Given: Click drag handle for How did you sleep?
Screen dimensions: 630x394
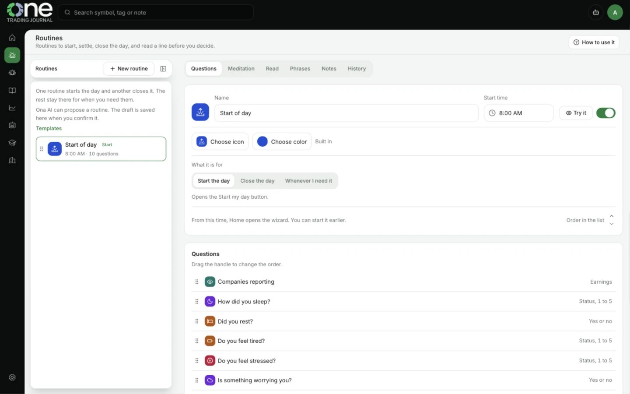Looking at the screenshot, I should point(197,302).
